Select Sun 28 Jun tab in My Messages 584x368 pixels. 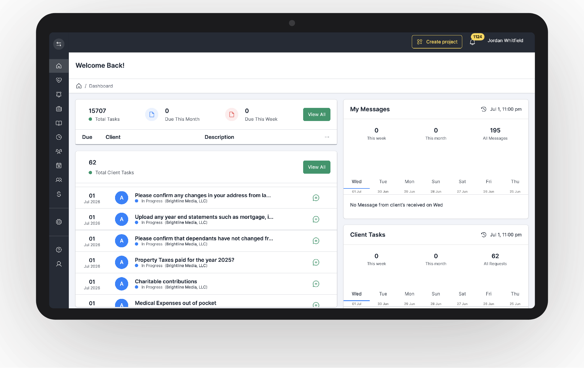436,186
